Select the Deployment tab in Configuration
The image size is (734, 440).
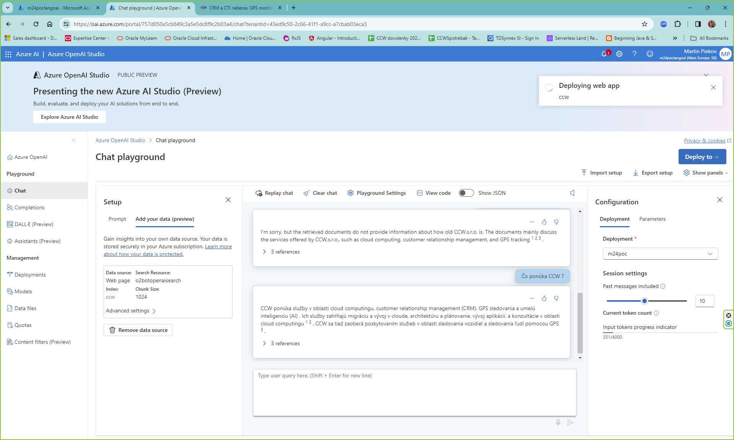tap(615, 219)
